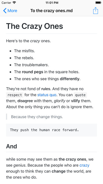The image size is (103, 184).
Task: Open the crazy hyperlink
Action: tap(84, 165)
